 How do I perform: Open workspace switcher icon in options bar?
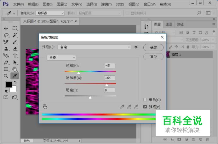208,13
